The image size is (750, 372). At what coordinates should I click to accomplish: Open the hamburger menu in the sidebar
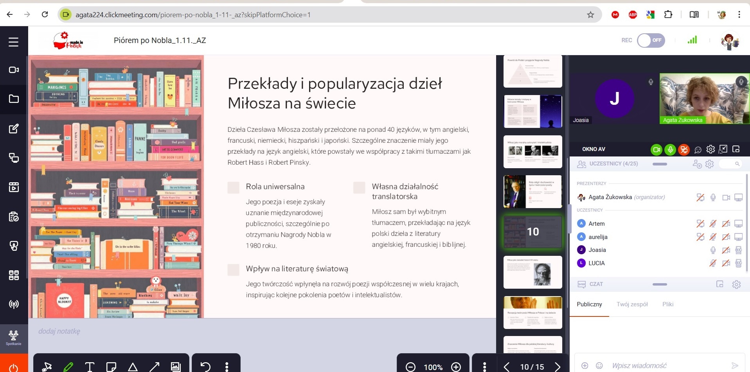point(14,42)
